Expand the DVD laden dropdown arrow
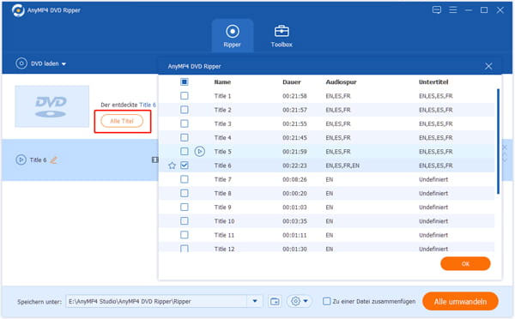Image resolution: width=515 pixels, height=319 pixels. pyautogui.click(x=64, y=63)
